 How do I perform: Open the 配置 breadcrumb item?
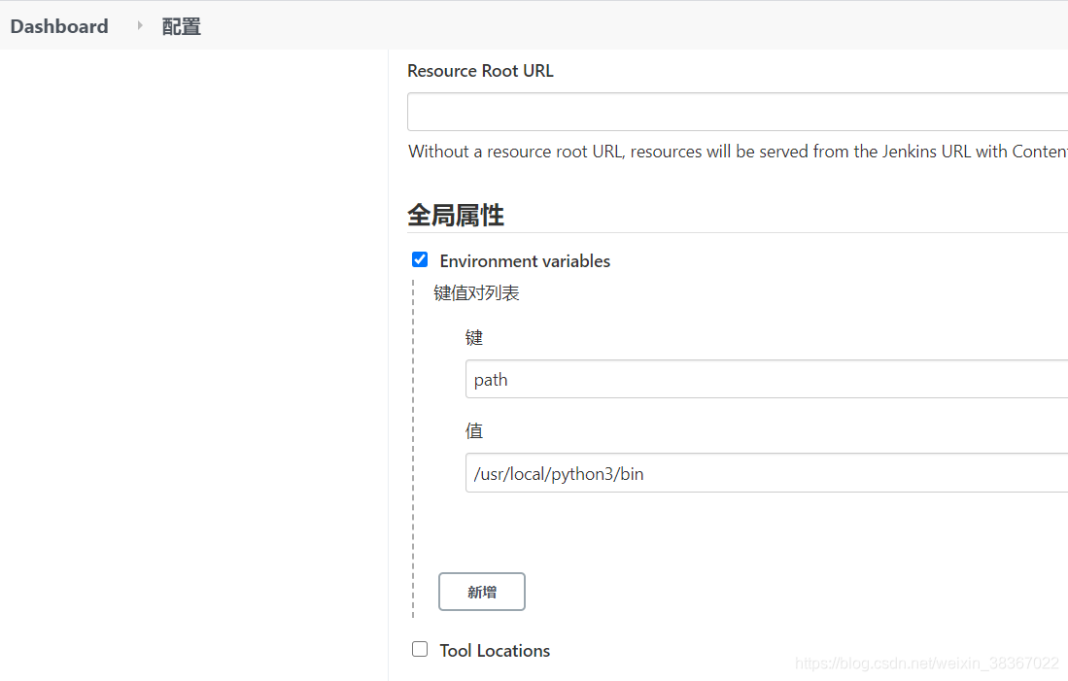click(181, 26)
